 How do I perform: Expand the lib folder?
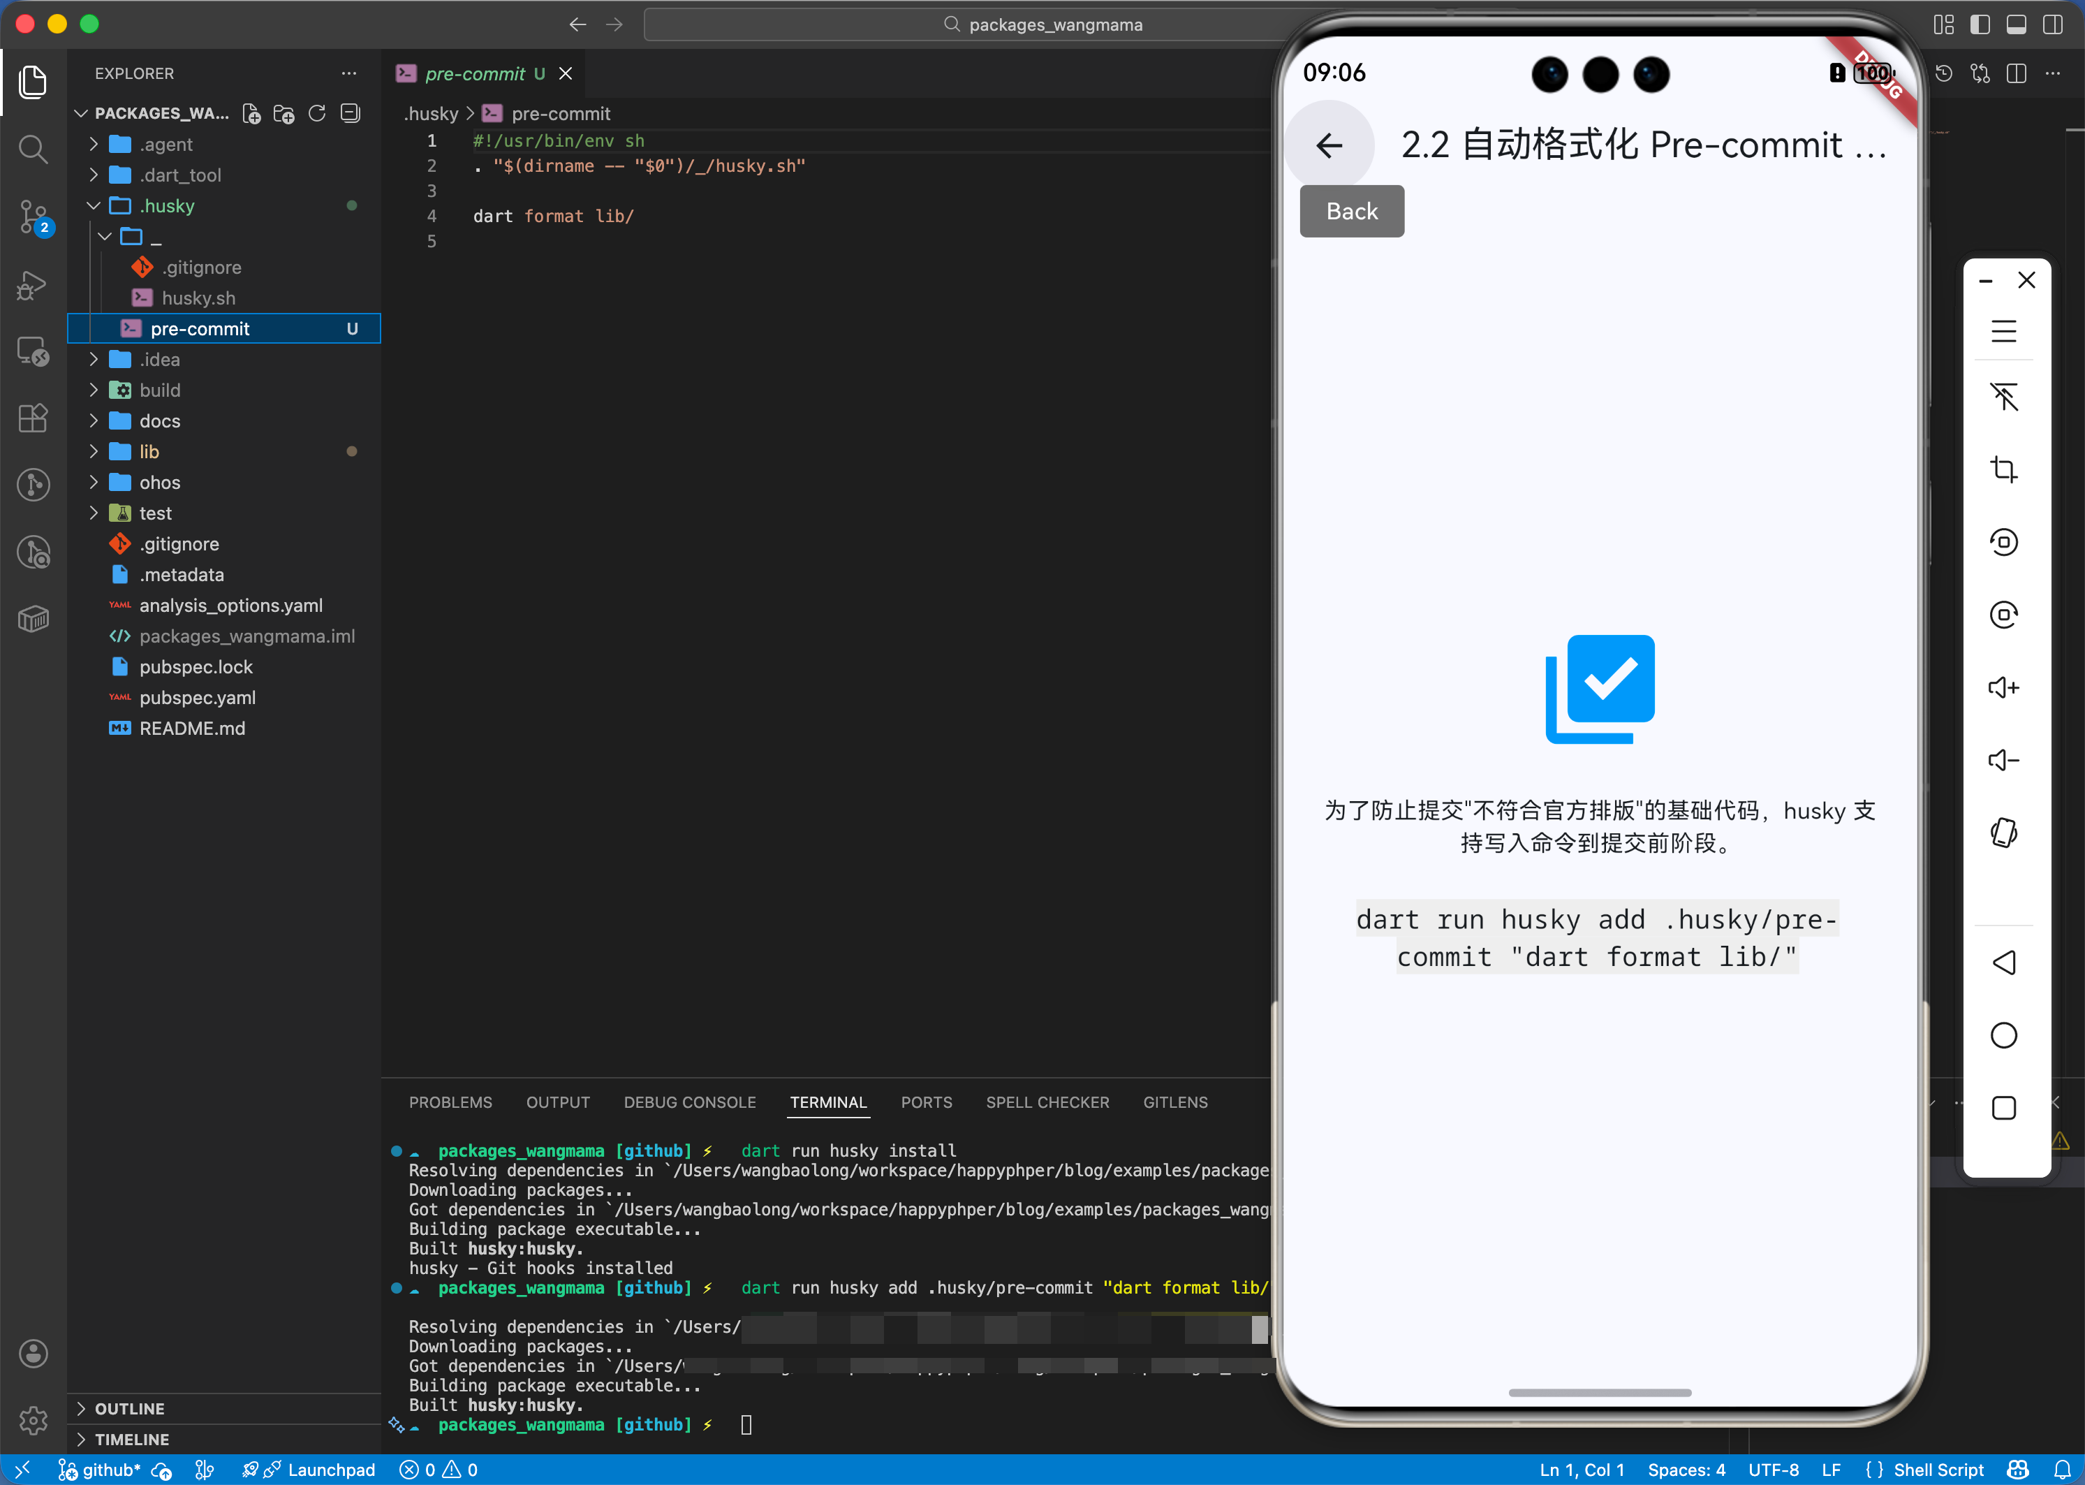point(149,452)
